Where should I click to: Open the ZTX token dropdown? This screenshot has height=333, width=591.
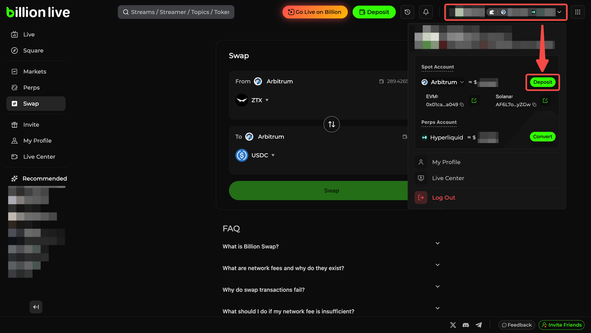tap(259, 100)
